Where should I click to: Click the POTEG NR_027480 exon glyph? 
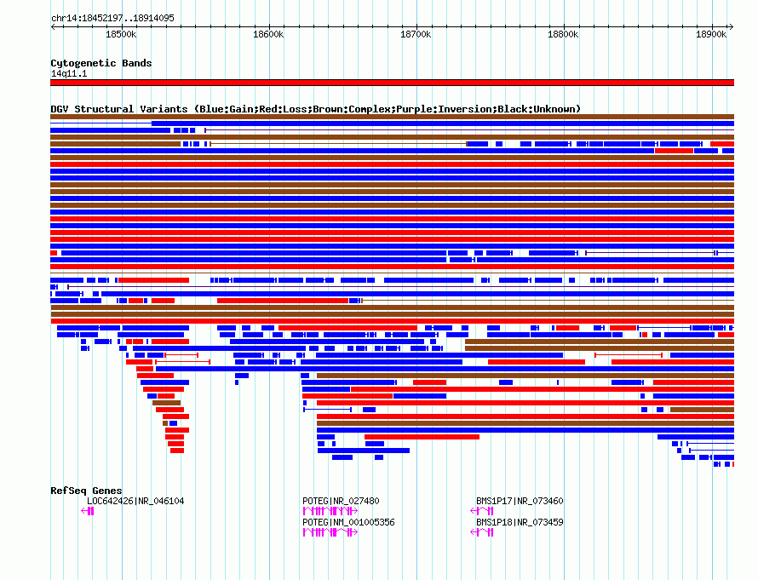click(330, 511)
